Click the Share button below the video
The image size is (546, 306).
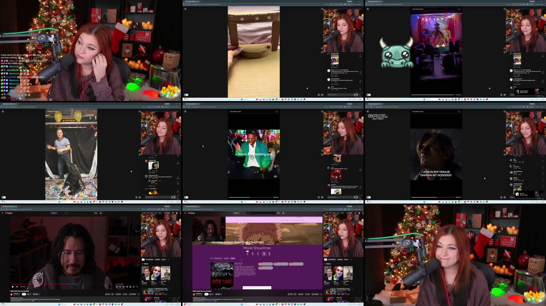coord(119,294)
